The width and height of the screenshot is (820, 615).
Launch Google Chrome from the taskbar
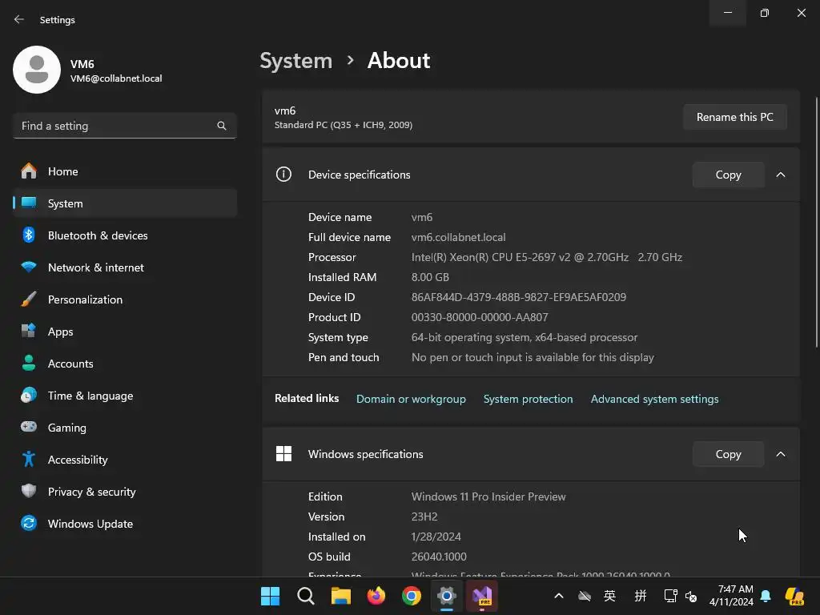pyautogui.click(x=412, y=596)
